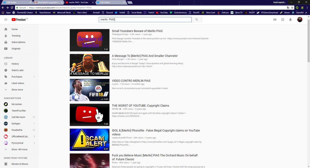Open A Message To [Merlin] PIAS title

[x=145, y=56]
